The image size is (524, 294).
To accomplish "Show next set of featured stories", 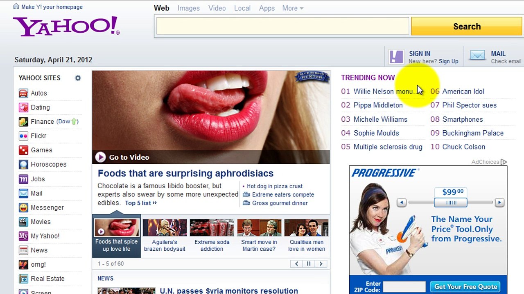I will pyautogui.click(x=321, y=264).
